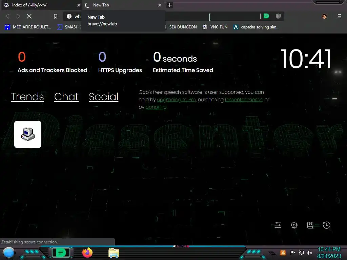The width and height of the screenshot is (347, 260).
Task: Open the Action Center flag tray icon
Action: 293,253
